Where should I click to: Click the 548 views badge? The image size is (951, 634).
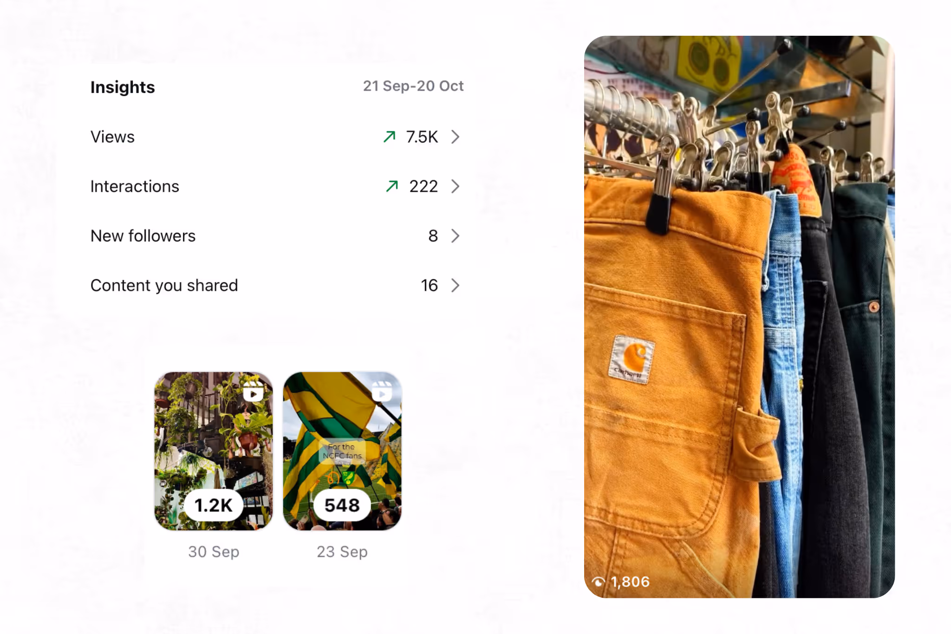click(x=342, y=505)
